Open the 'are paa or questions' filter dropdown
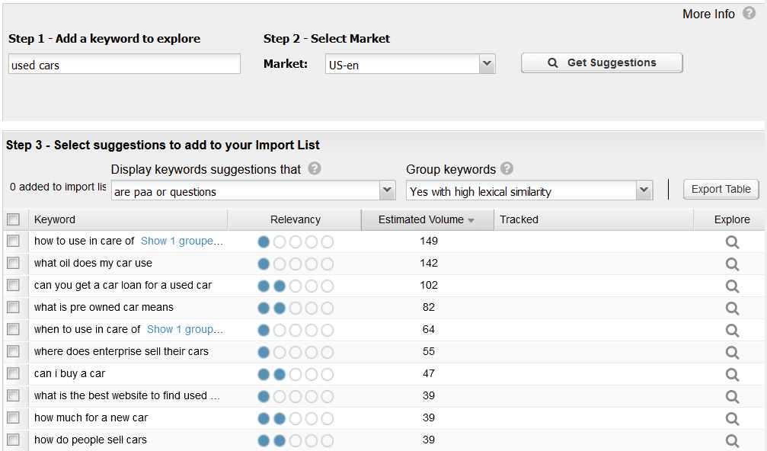 [x=388, y=190]
